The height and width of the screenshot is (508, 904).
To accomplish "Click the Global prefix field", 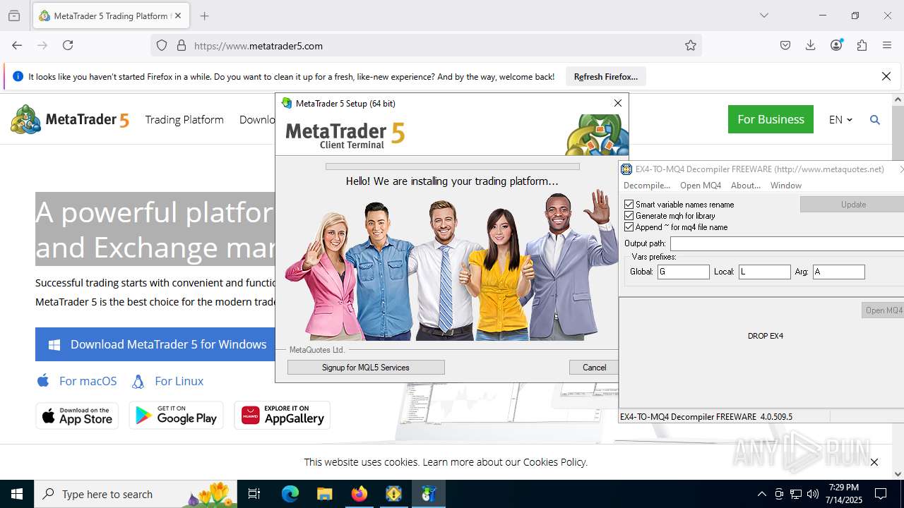I will (684, 272).
